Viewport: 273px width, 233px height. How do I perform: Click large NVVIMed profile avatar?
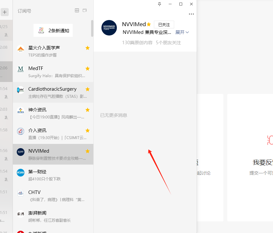click(109, 28)
